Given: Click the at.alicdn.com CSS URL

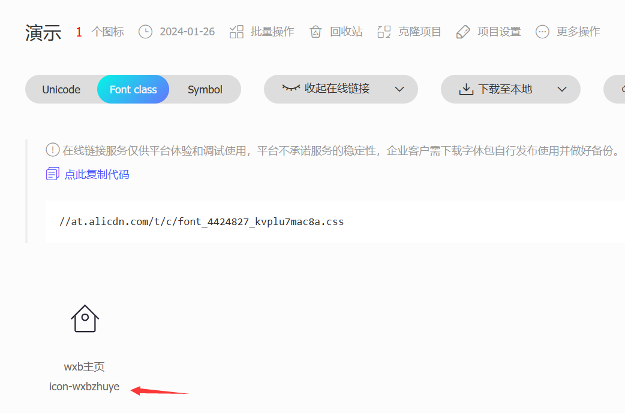Looking at the screenshot, I should [202, 221].
